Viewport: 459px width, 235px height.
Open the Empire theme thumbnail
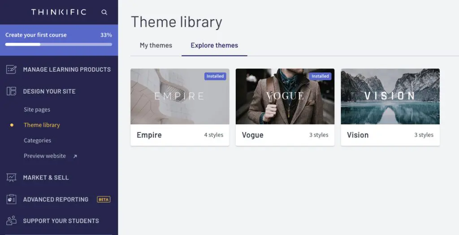coord(180,96)
